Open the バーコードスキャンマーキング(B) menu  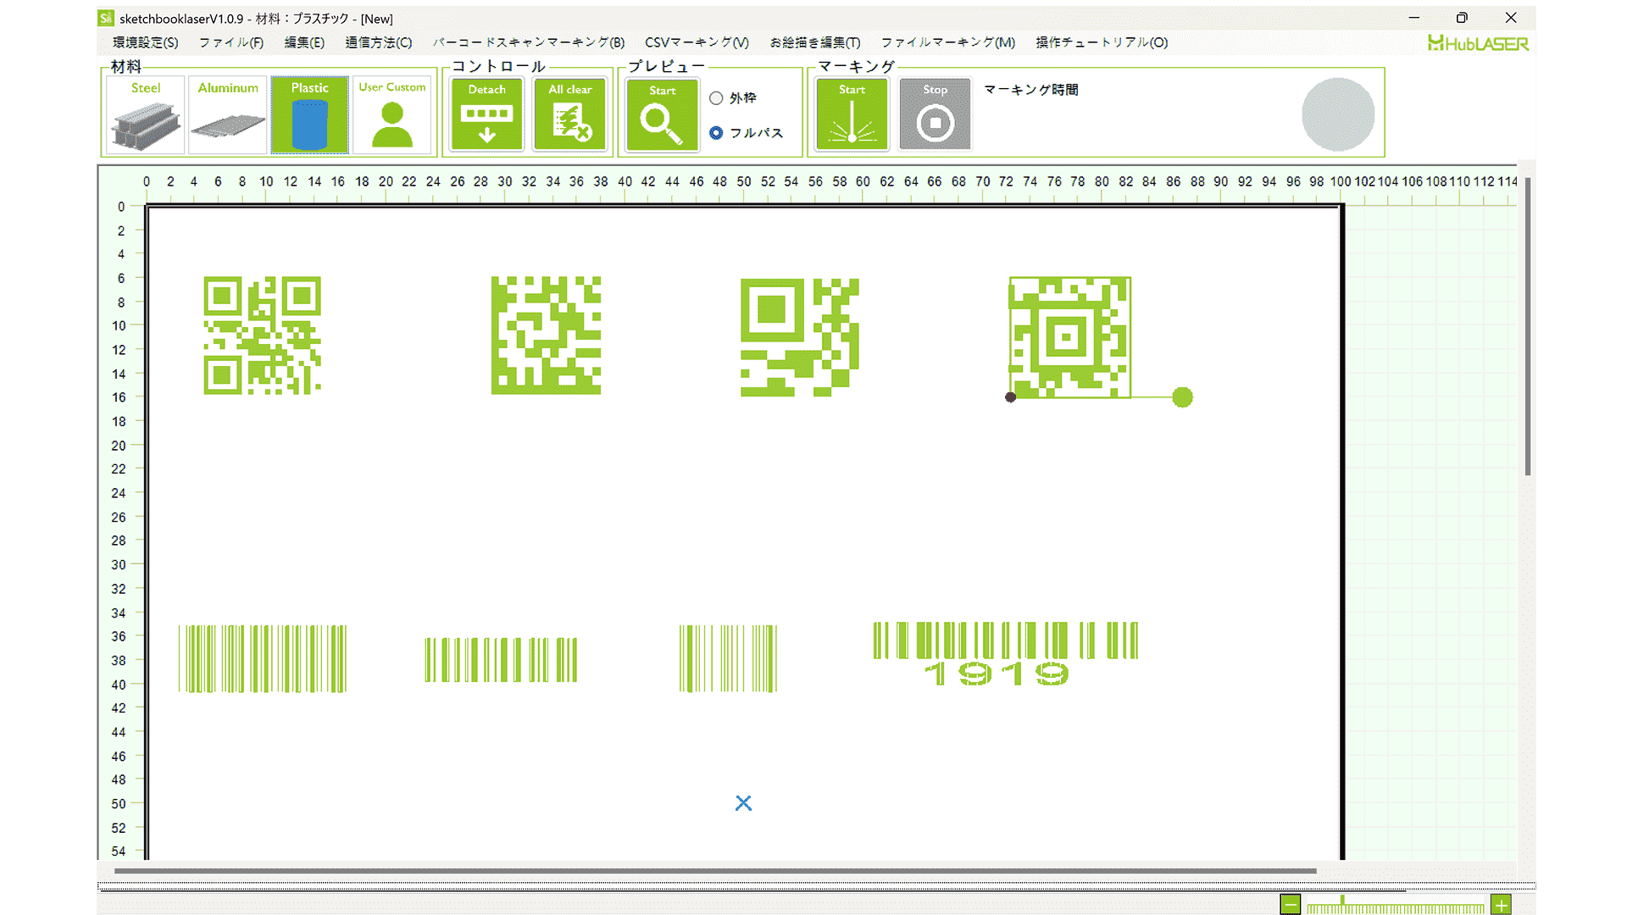click(529, 42)
